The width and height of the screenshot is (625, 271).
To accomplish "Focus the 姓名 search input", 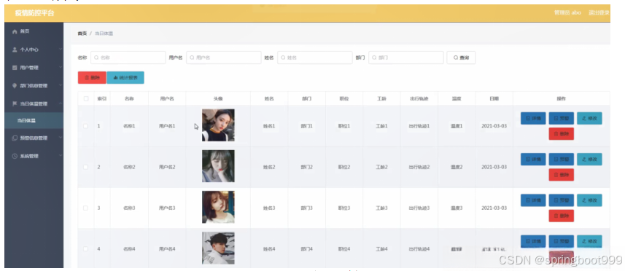I will 315,58.
